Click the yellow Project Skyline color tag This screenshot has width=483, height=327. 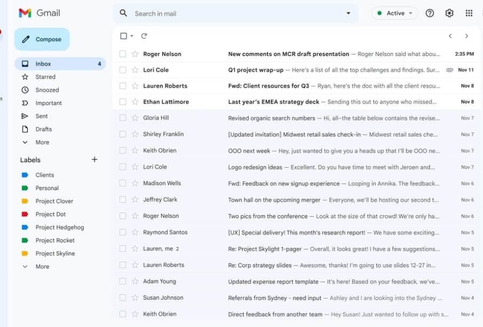(x=25, y=253)
